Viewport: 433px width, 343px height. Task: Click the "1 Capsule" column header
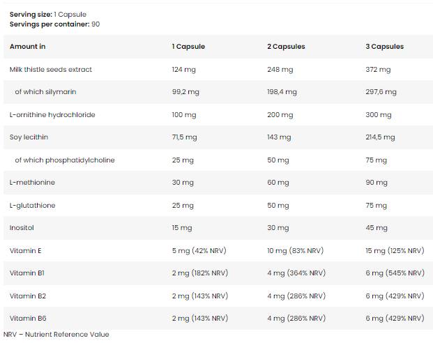(188, 47)
